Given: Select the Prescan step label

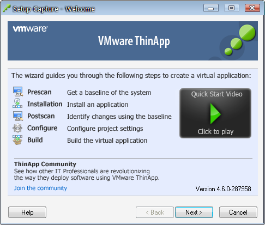Looking at the screenshot, I should tap(39, 92).
